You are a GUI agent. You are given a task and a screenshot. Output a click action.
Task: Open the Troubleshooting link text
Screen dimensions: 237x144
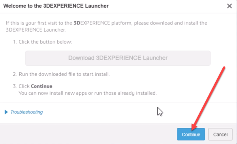(x=26, y=112)
